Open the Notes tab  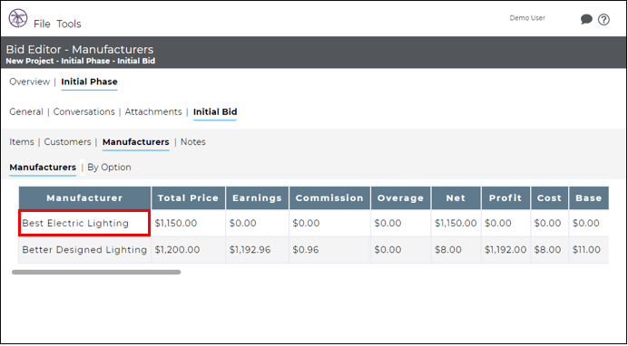pos(193,142)
